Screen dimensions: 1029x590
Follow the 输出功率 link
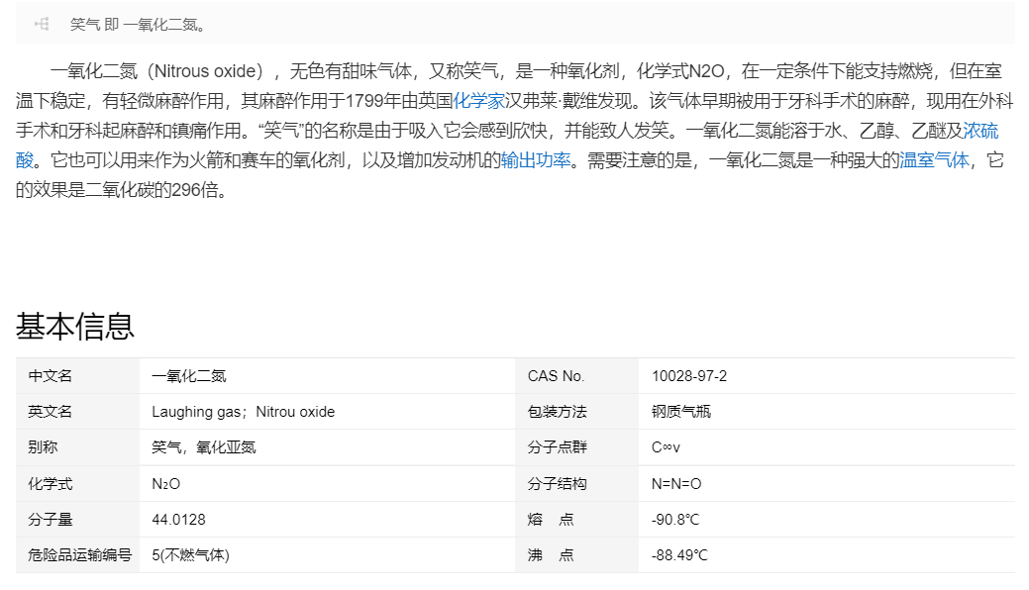point(536,160)
